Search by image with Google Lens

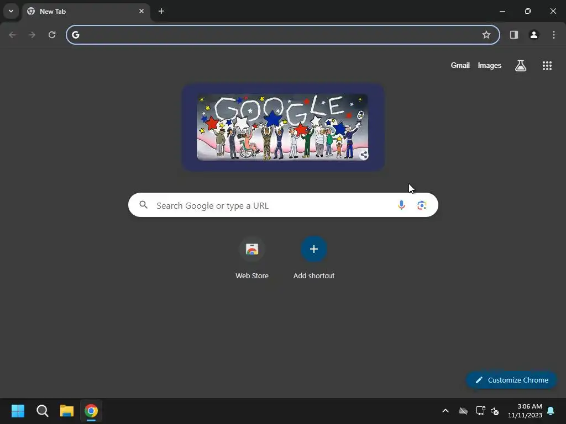422,205
